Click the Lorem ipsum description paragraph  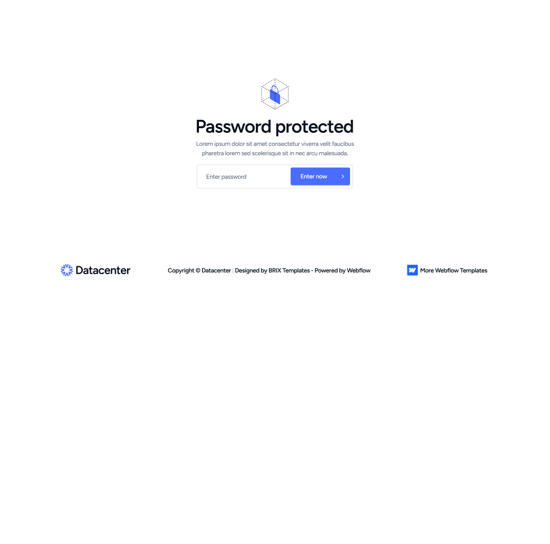(274, 149)
